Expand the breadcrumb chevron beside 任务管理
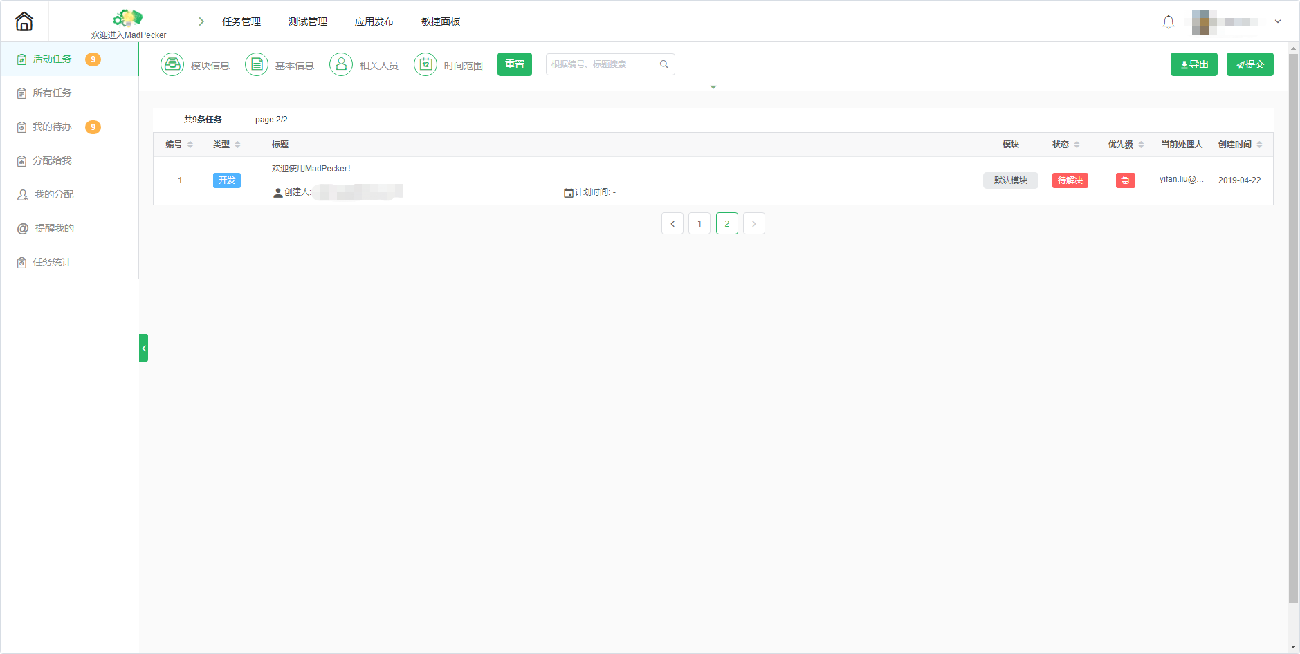 click(201, 21)
